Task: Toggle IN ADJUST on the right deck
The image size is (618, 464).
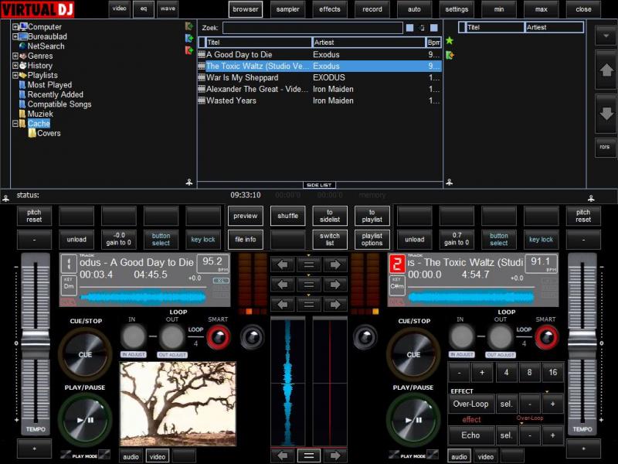Action: click(461, 355)
